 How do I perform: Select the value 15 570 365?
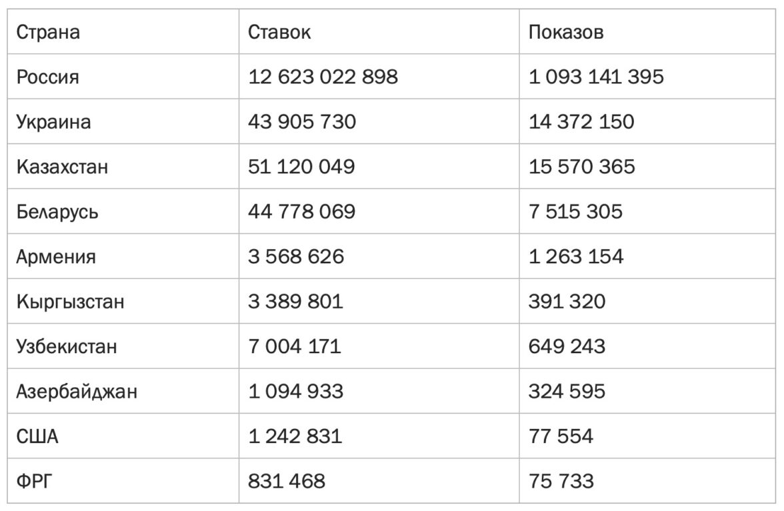[x=581, y=167]
